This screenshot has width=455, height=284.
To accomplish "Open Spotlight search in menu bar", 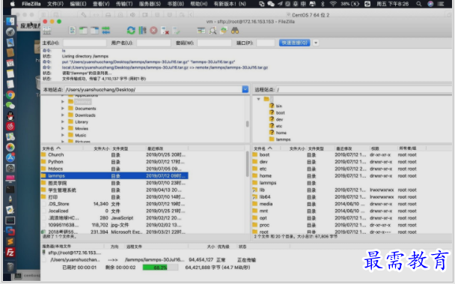I will [419, 4].
